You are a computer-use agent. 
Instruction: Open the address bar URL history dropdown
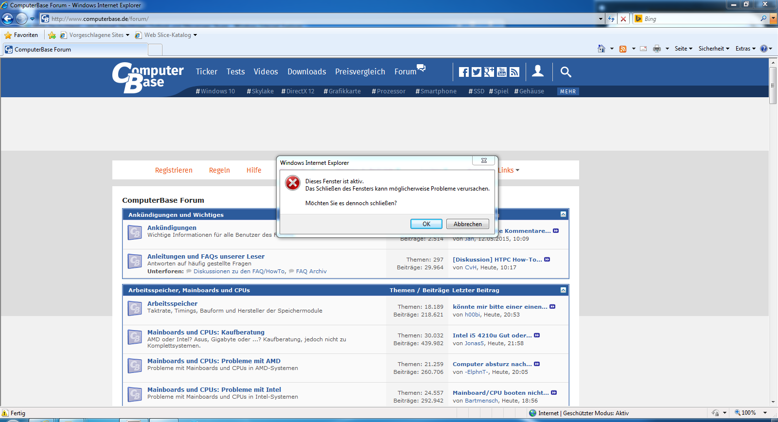point(601,19)
